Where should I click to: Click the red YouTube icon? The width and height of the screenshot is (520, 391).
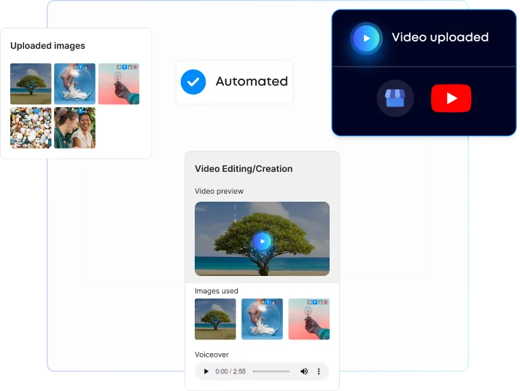coord(451,98)
